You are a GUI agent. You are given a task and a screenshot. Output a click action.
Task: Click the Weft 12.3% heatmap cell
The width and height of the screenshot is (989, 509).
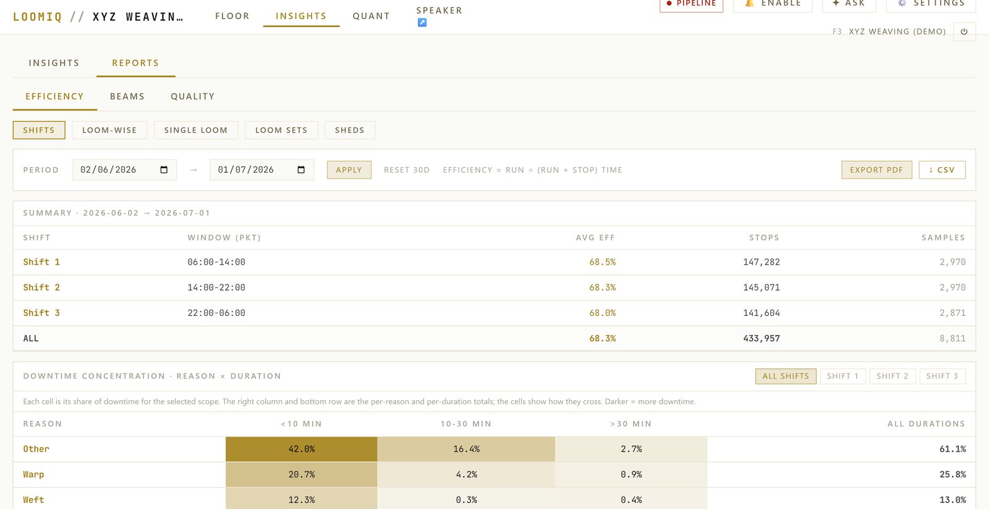302,499
